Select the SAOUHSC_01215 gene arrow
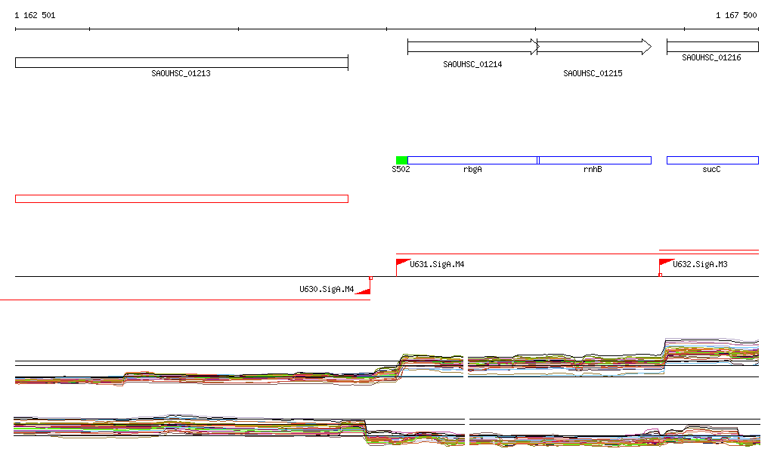774x461 pixels. point(594,47)
